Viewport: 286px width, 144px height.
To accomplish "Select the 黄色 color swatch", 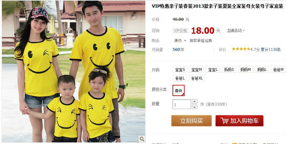I will click(179, 90).
